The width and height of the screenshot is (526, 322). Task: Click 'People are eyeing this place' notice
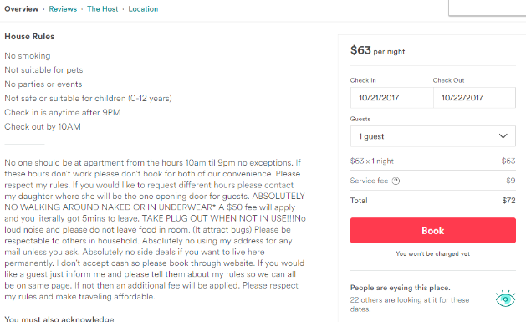point(401,288)
